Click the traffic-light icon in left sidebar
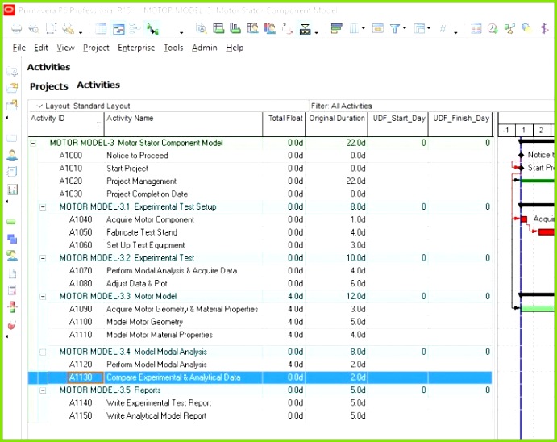 tap(12, 306)
